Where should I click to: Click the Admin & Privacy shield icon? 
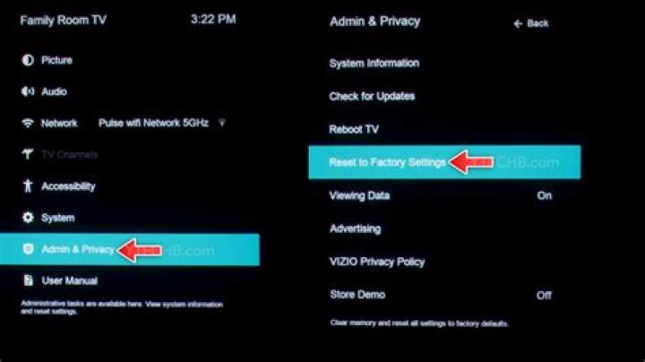click(x=28, y=249)
